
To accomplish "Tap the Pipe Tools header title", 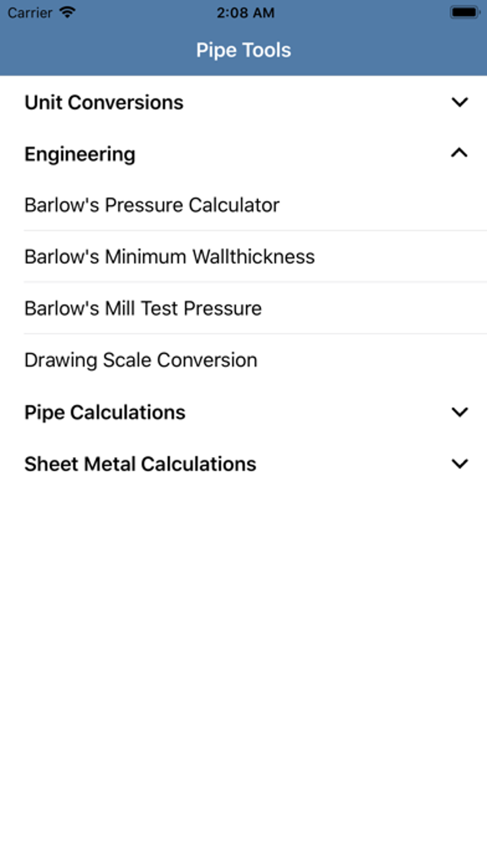I will tap(243, 50).
